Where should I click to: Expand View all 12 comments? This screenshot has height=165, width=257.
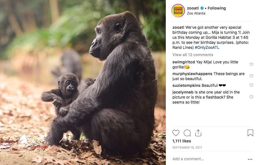193,55
